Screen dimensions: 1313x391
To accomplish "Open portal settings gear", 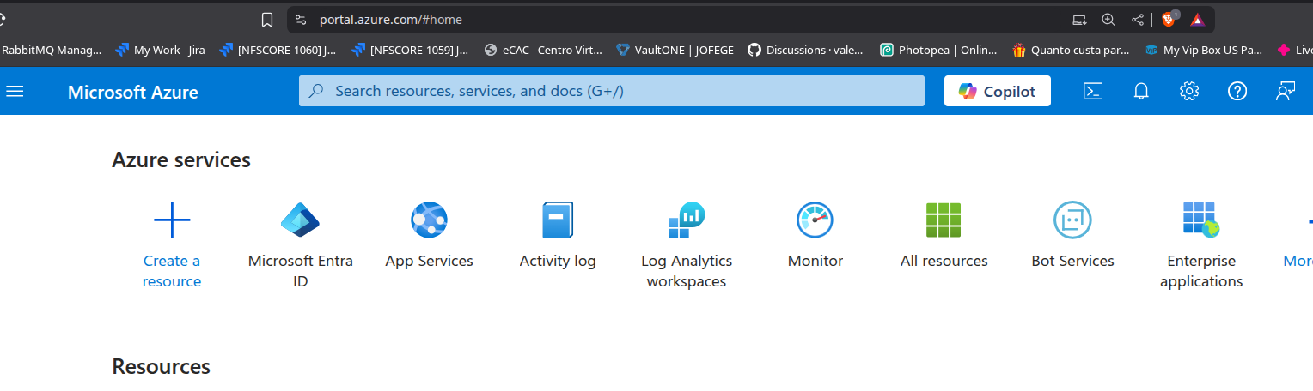I will click(1189, 91).
